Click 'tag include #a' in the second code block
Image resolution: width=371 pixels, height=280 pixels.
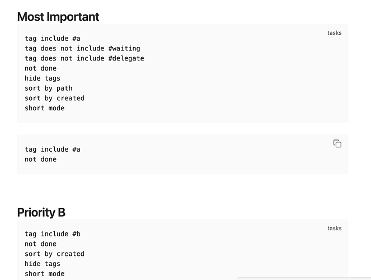[x=53, y=150]
